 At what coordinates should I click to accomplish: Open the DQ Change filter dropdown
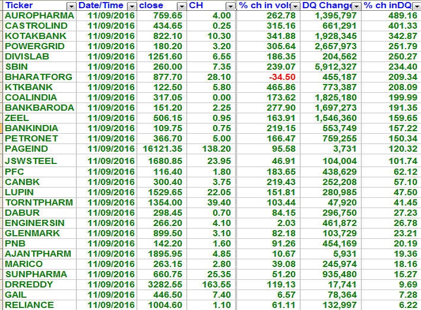[357, 6]
